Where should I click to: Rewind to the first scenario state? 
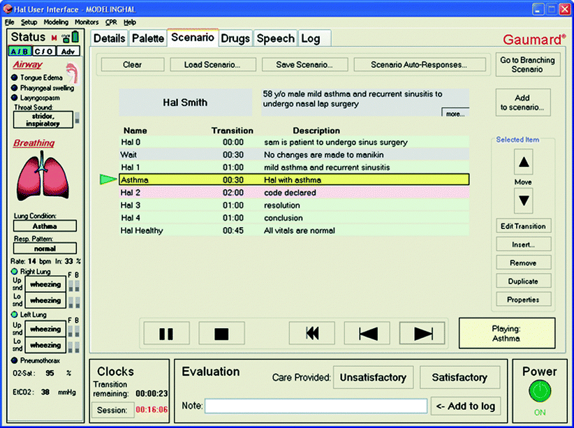(311, 334)
